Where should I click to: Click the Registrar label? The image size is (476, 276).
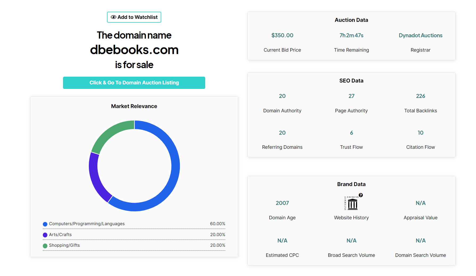[x=420, y=50]
